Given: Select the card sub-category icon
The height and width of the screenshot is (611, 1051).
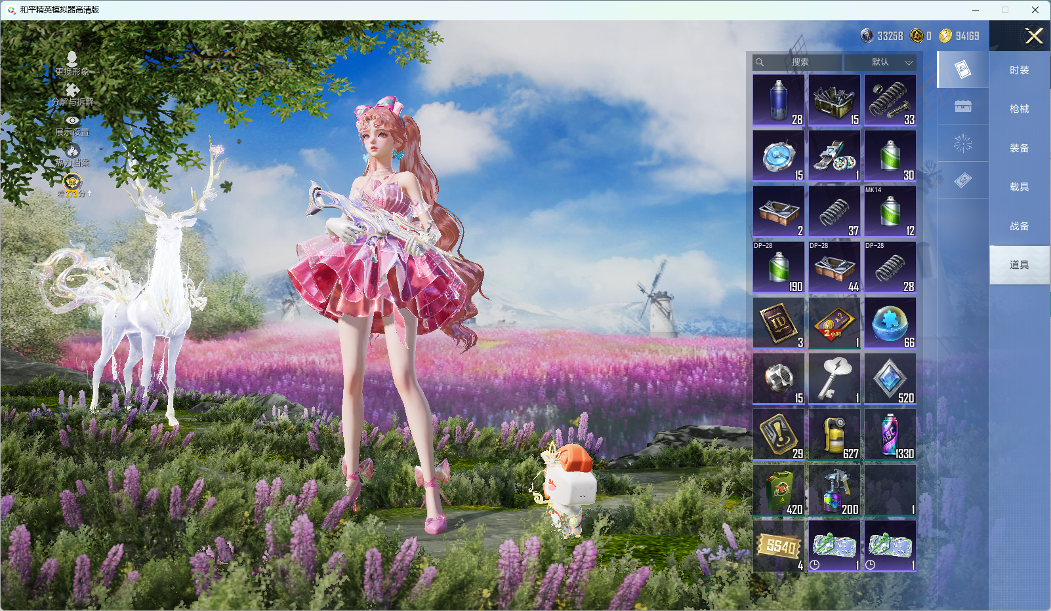Looking at the screenshot, I should pos(963,69).
